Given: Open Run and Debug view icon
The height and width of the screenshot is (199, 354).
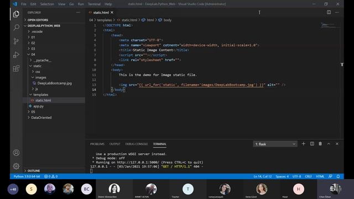Looking at the screenshot, I should coord(16,55).
